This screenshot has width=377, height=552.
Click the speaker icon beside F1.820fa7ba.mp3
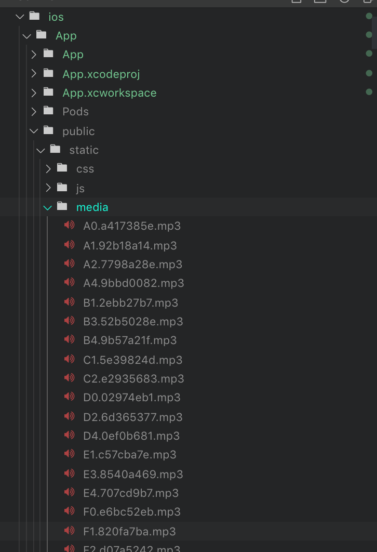[69, 531]
